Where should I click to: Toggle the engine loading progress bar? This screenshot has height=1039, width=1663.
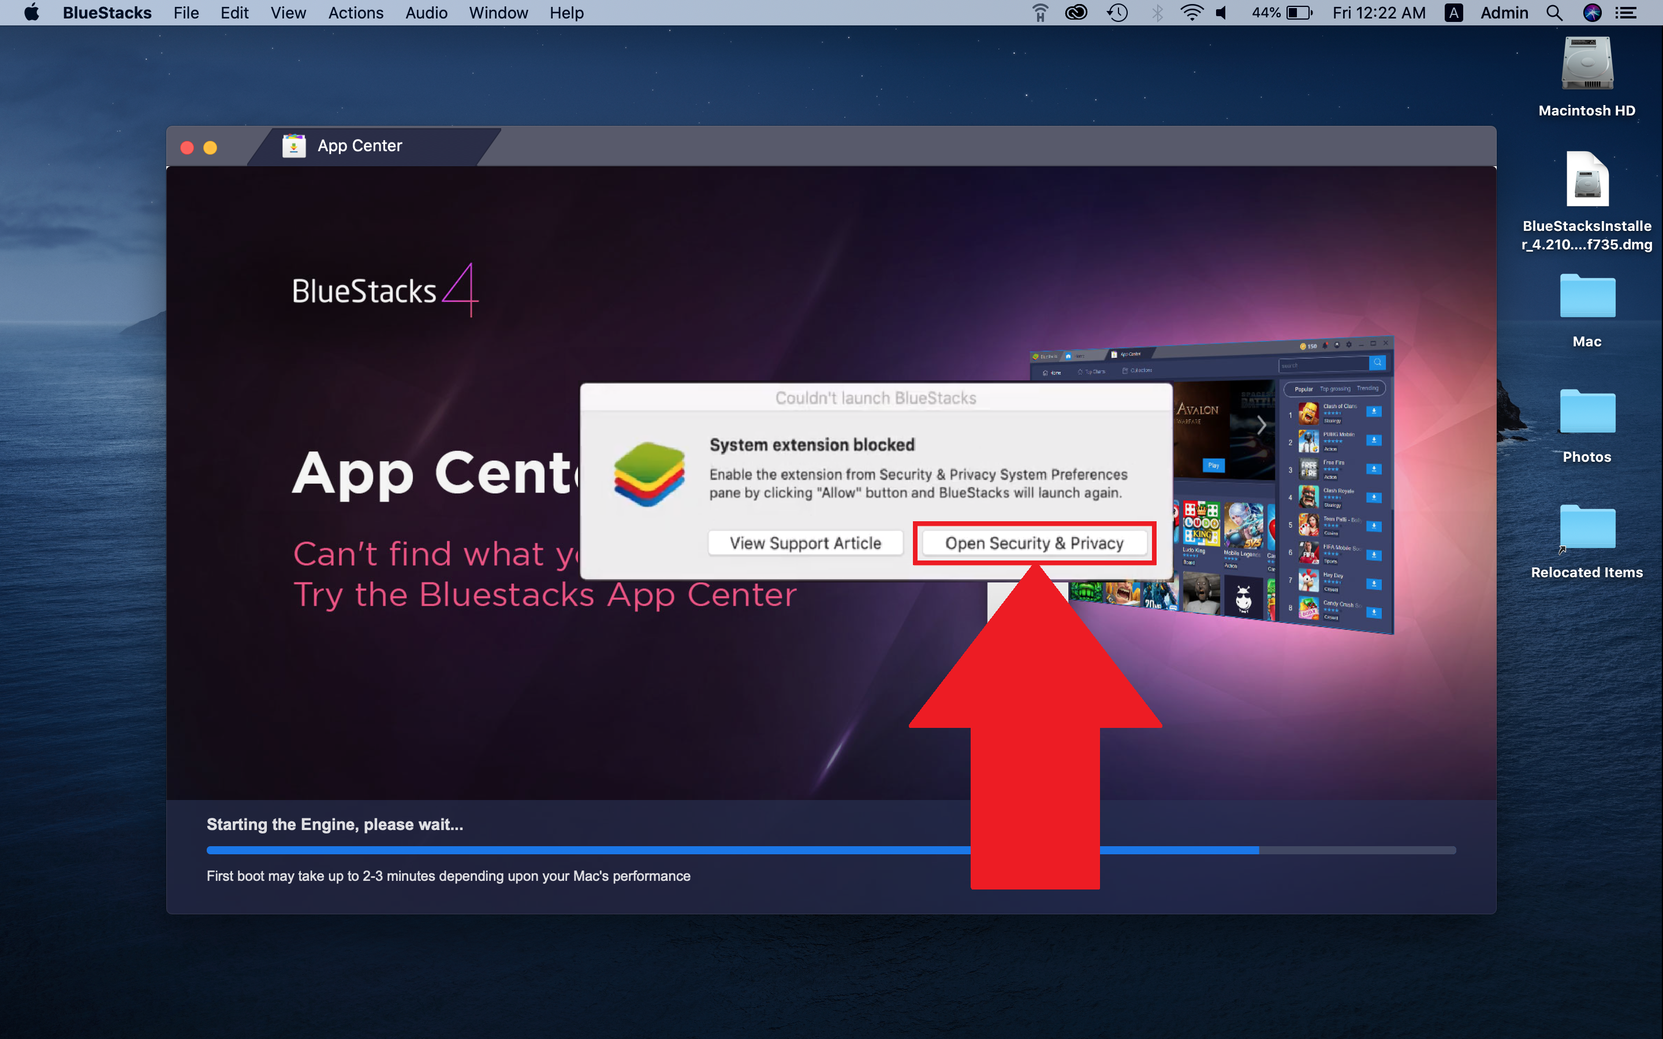(831, 850)
